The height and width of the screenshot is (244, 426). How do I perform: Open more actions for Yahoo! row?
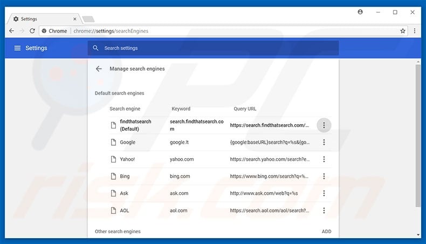[x=324, y=159]
